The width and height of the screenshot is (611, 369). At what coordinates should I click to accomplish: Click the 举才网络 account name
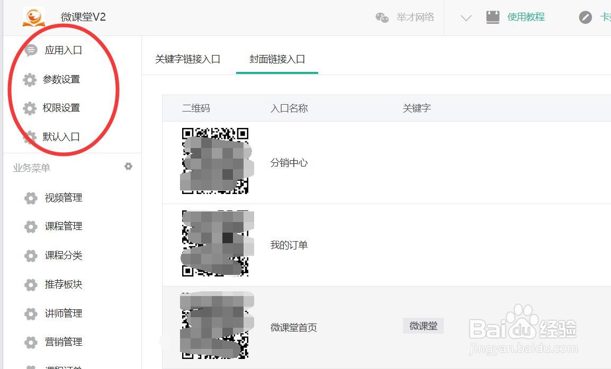(416, 17)
